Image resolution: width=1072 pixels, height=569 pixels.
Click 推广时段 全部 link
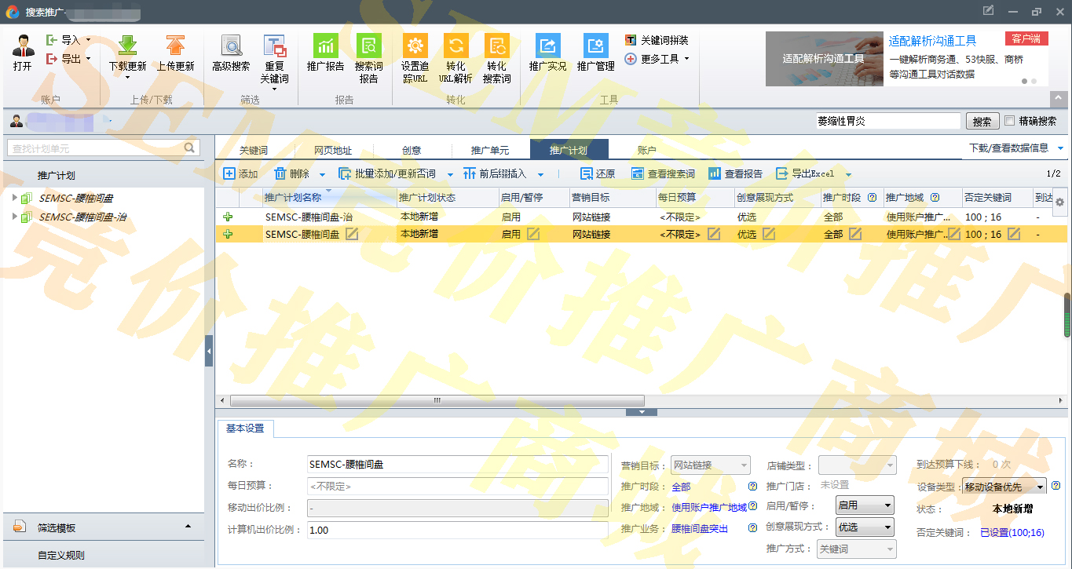point(681,487)
